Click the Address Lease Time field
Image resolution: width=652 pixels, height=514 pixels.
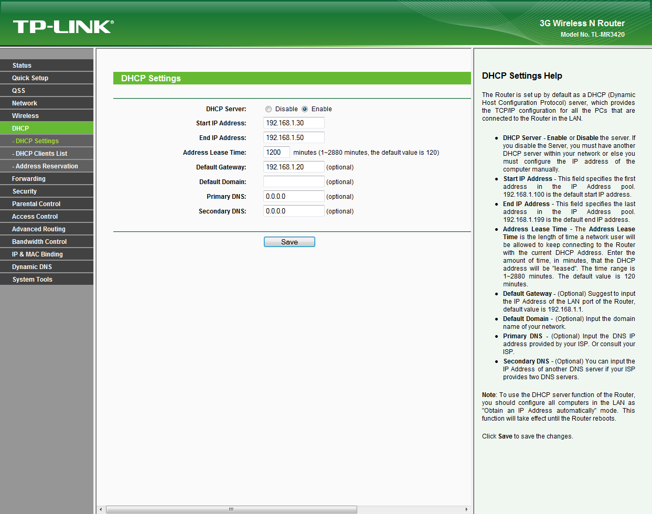276,152
